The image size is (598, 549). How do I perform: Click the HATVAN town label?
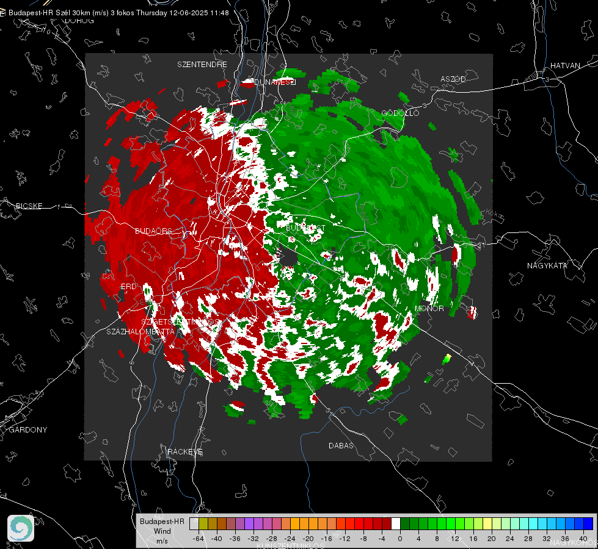[x=565, y=65]
